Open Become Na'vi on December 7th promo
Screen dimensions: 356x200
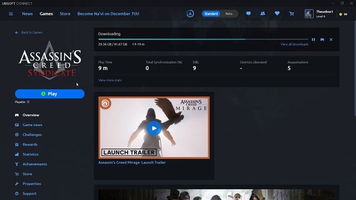tap(108, 13)
